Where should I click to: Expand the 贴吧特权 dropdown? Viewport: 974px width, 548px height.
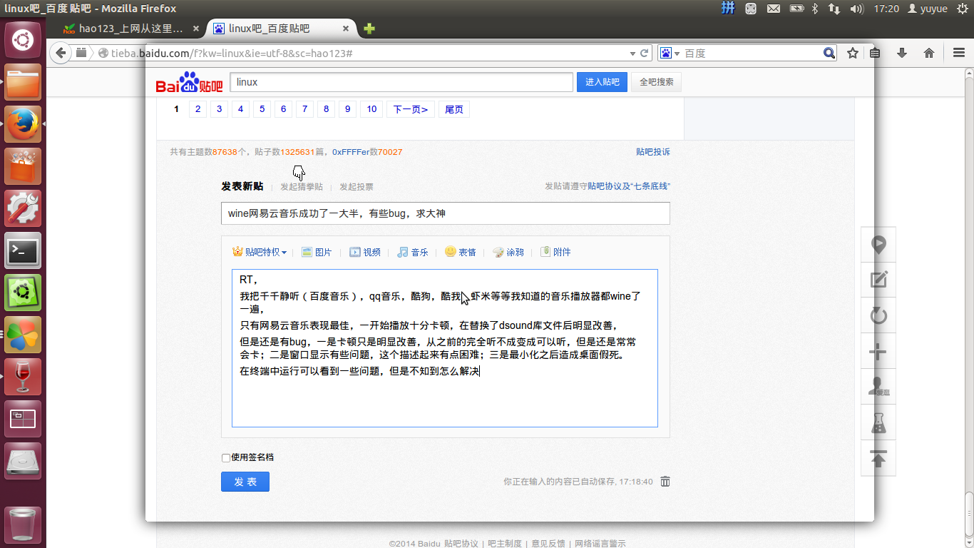(260, 252)
